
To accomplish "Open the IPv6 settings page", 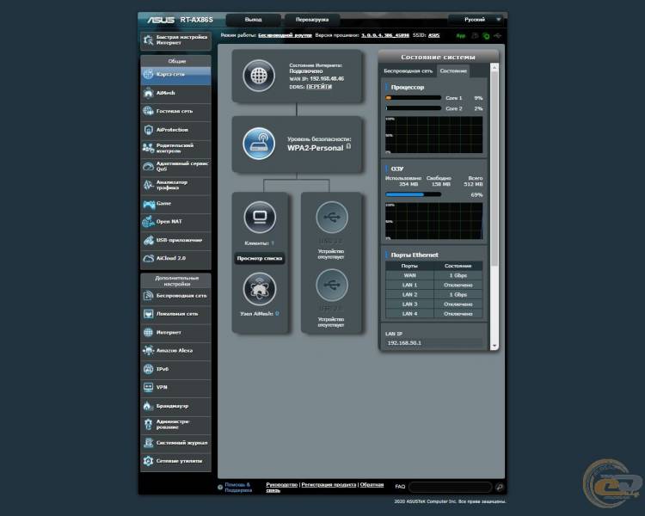I will tap(175, 369).
